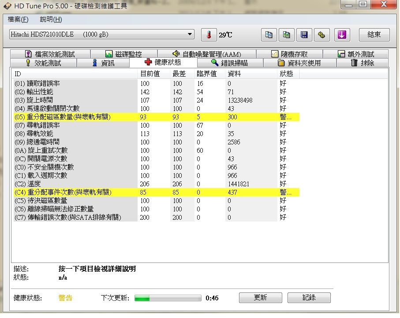This screenshot has width=400, height=318.
Task: Select the 健康狀態 tab
Action: point(163,62)
